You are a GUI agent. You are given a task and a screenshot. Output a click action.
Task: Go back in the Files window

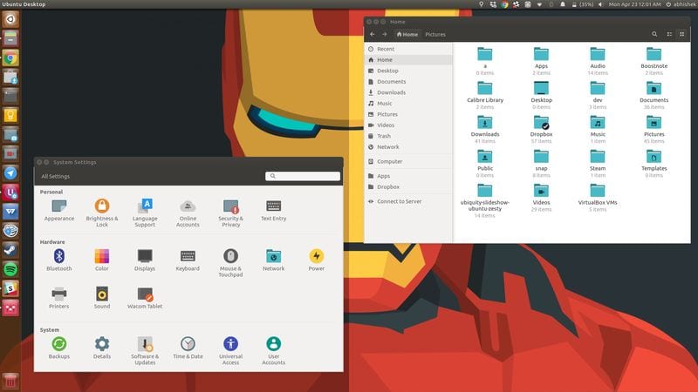(373, 34)
